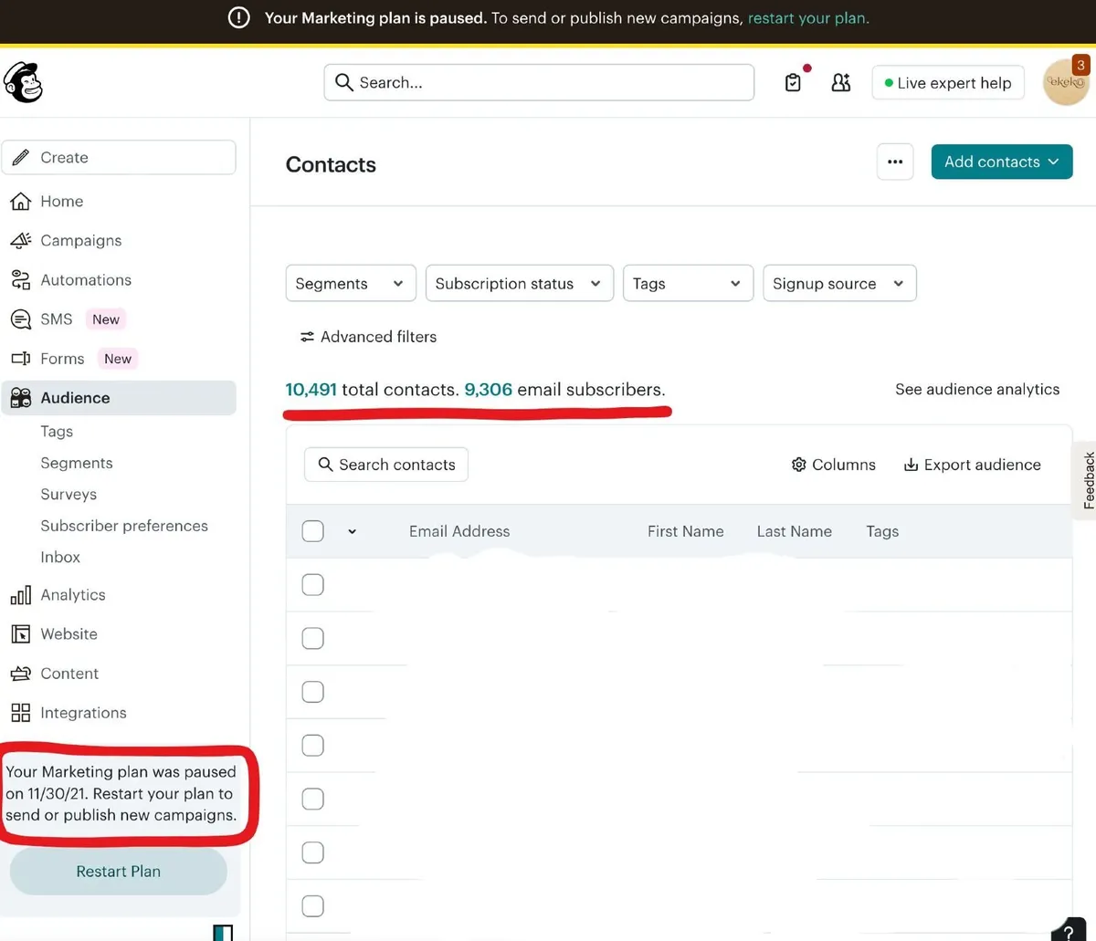Check the first contact row checkbox
Image resolution: width=1096 pixels, height=941 pixels.
[312, 585]
